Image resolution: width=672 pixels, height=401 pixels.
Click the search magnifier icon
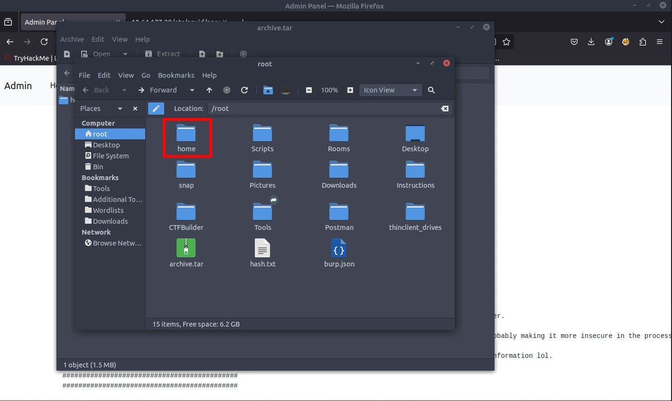point(431,90)
